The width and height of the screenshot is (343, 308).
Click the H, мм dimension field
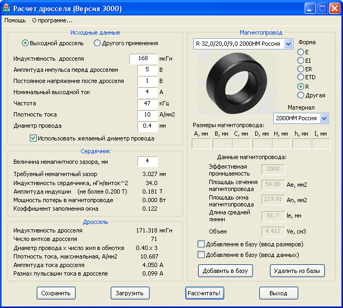[x=281, y=144]
